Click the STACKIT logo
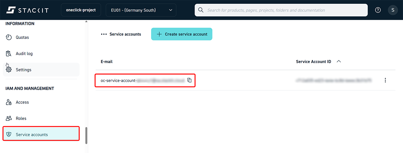 27,10
